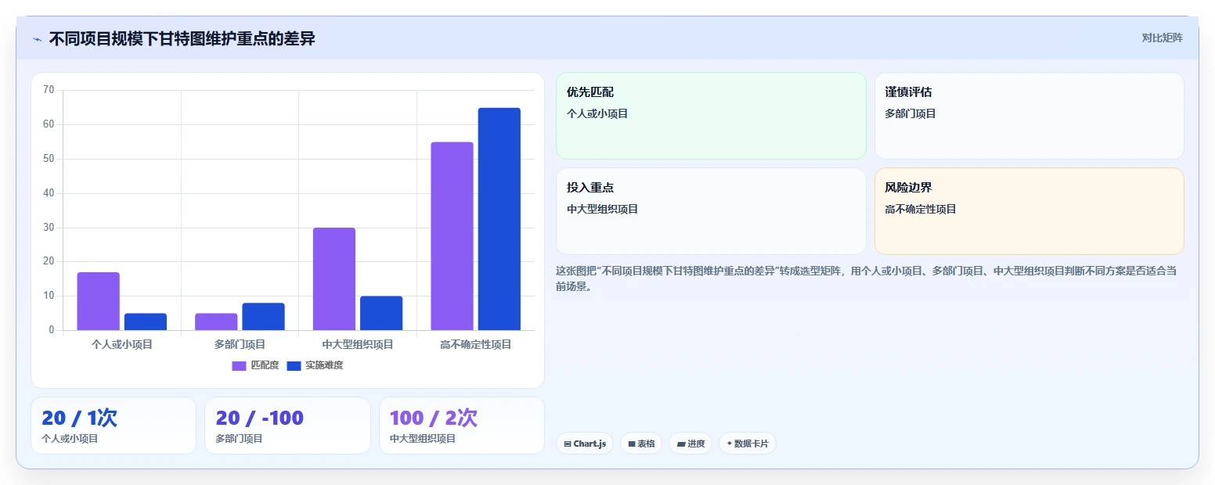Open the 优先匹配 card

(711, 116)
